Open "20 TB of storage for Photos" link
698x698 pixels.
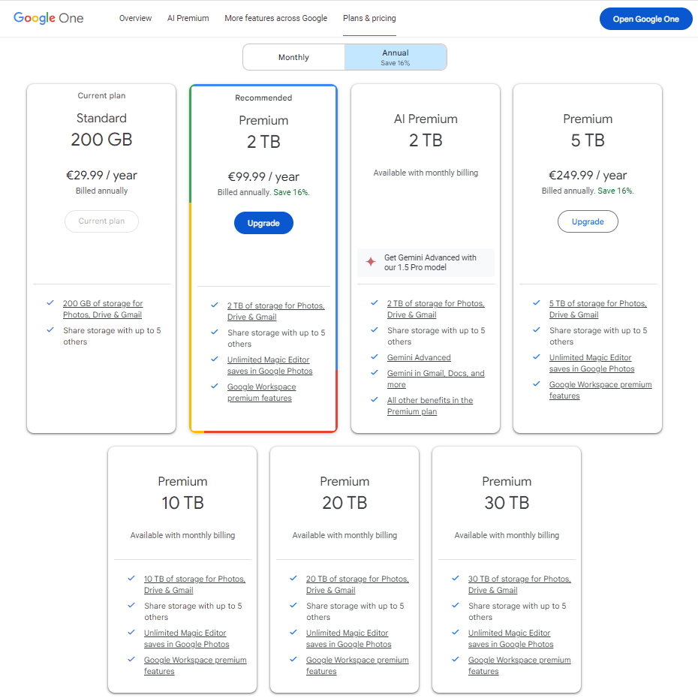point(357,585)
